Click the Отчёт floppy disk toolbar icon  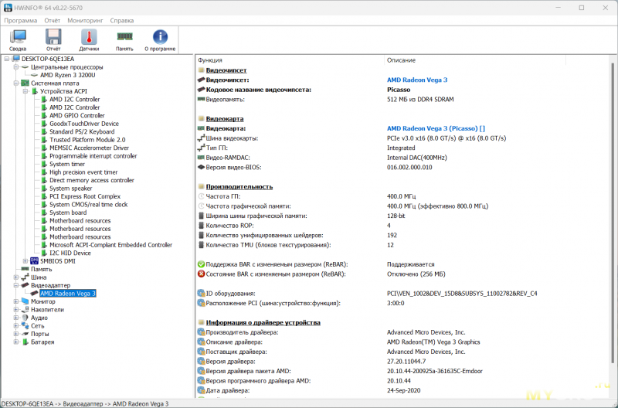(53, 37)
